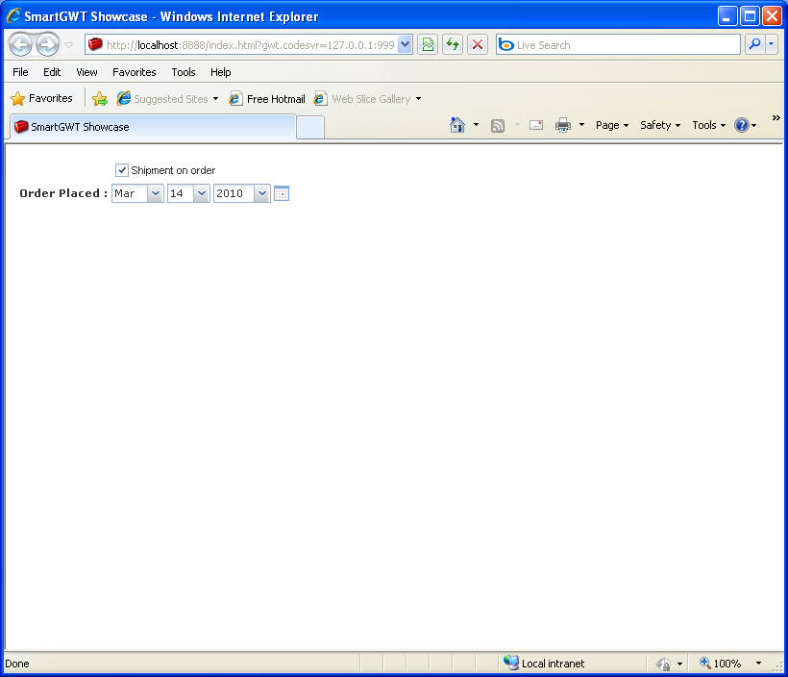Screen dimensions: 788x677
Task: Expand the Home button dropdown arrow
Action: pos(476,125)
